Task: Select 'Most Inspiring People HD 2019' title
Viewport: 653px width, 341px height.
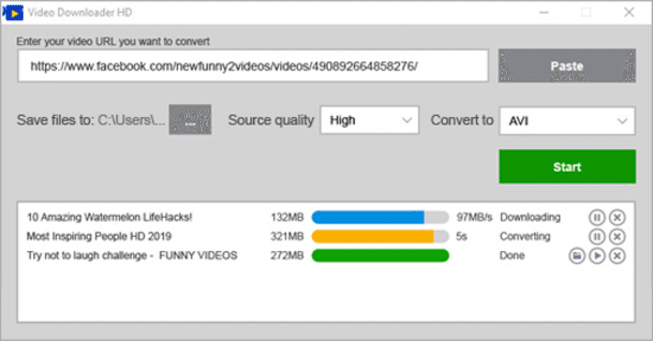Action: click(99, 236)
